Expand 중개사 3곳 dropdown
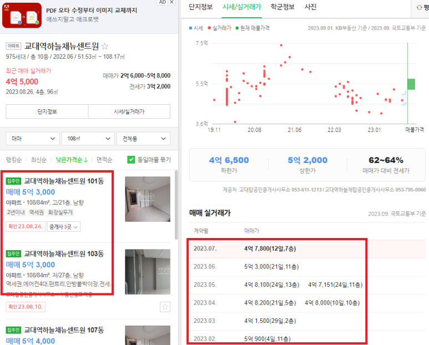429x345 pixels. (x=63, y=227)
